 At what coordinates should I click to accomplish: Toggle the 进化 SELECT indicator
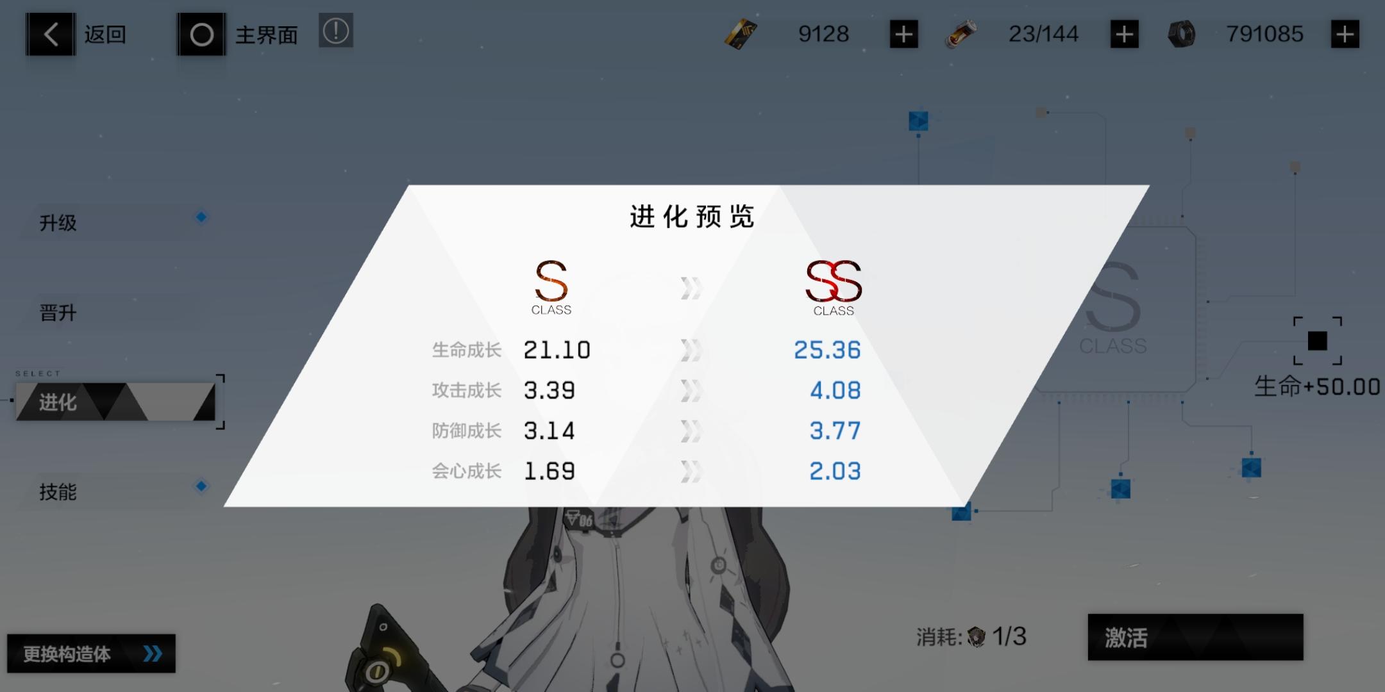coord(115,404)
